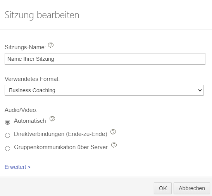The height and width of the screenshot is (196, 212).
Task: Open help bubble beside Automatisch option
Action: coord(52,119)
